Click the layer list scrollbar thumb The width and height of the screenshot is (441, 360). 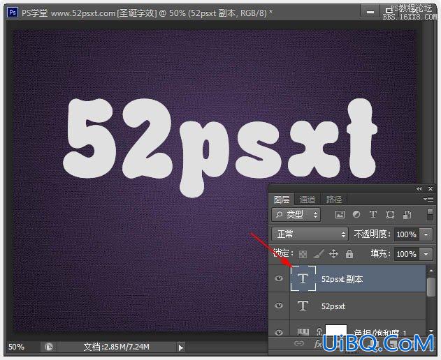tap(431, 287)
